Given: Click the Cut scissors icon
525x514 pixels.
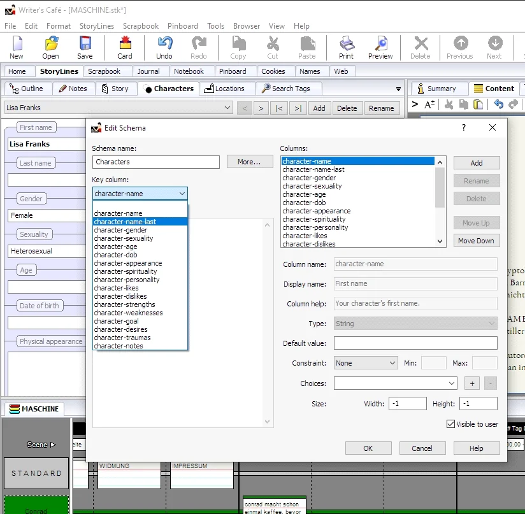Looking at the screenshot, I should 273,48.
